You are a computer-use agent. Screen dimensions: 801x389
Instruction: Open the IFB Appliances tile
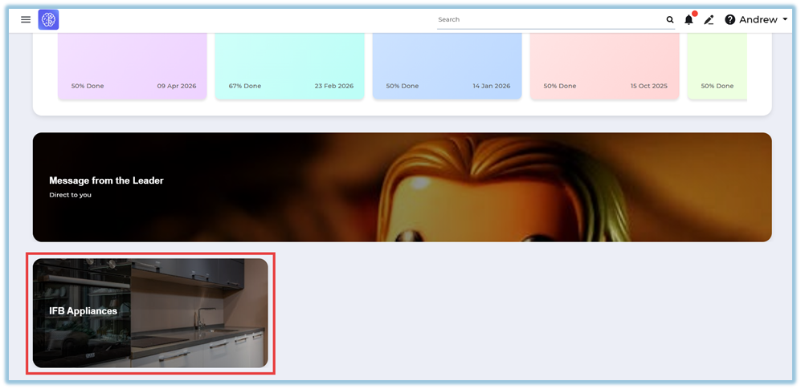150,313
